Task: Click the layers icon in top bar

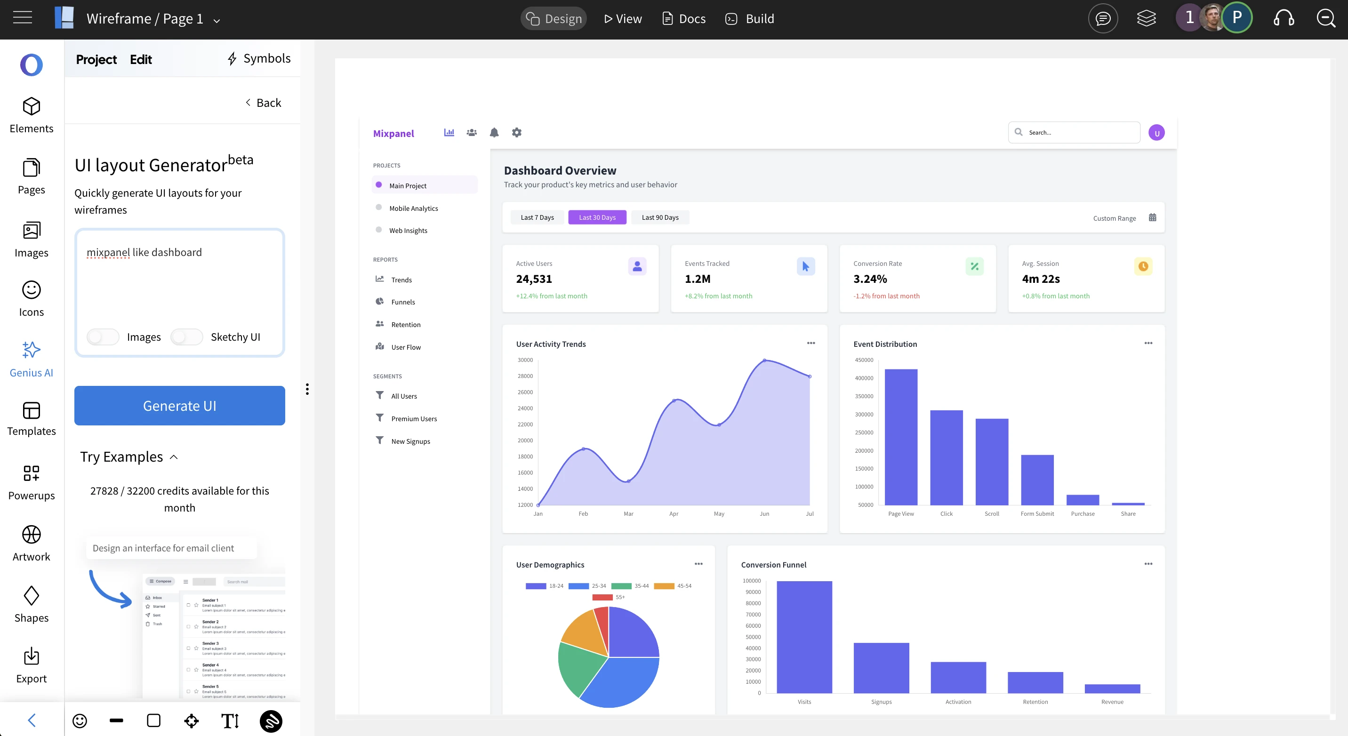Action: [1146, 19]
